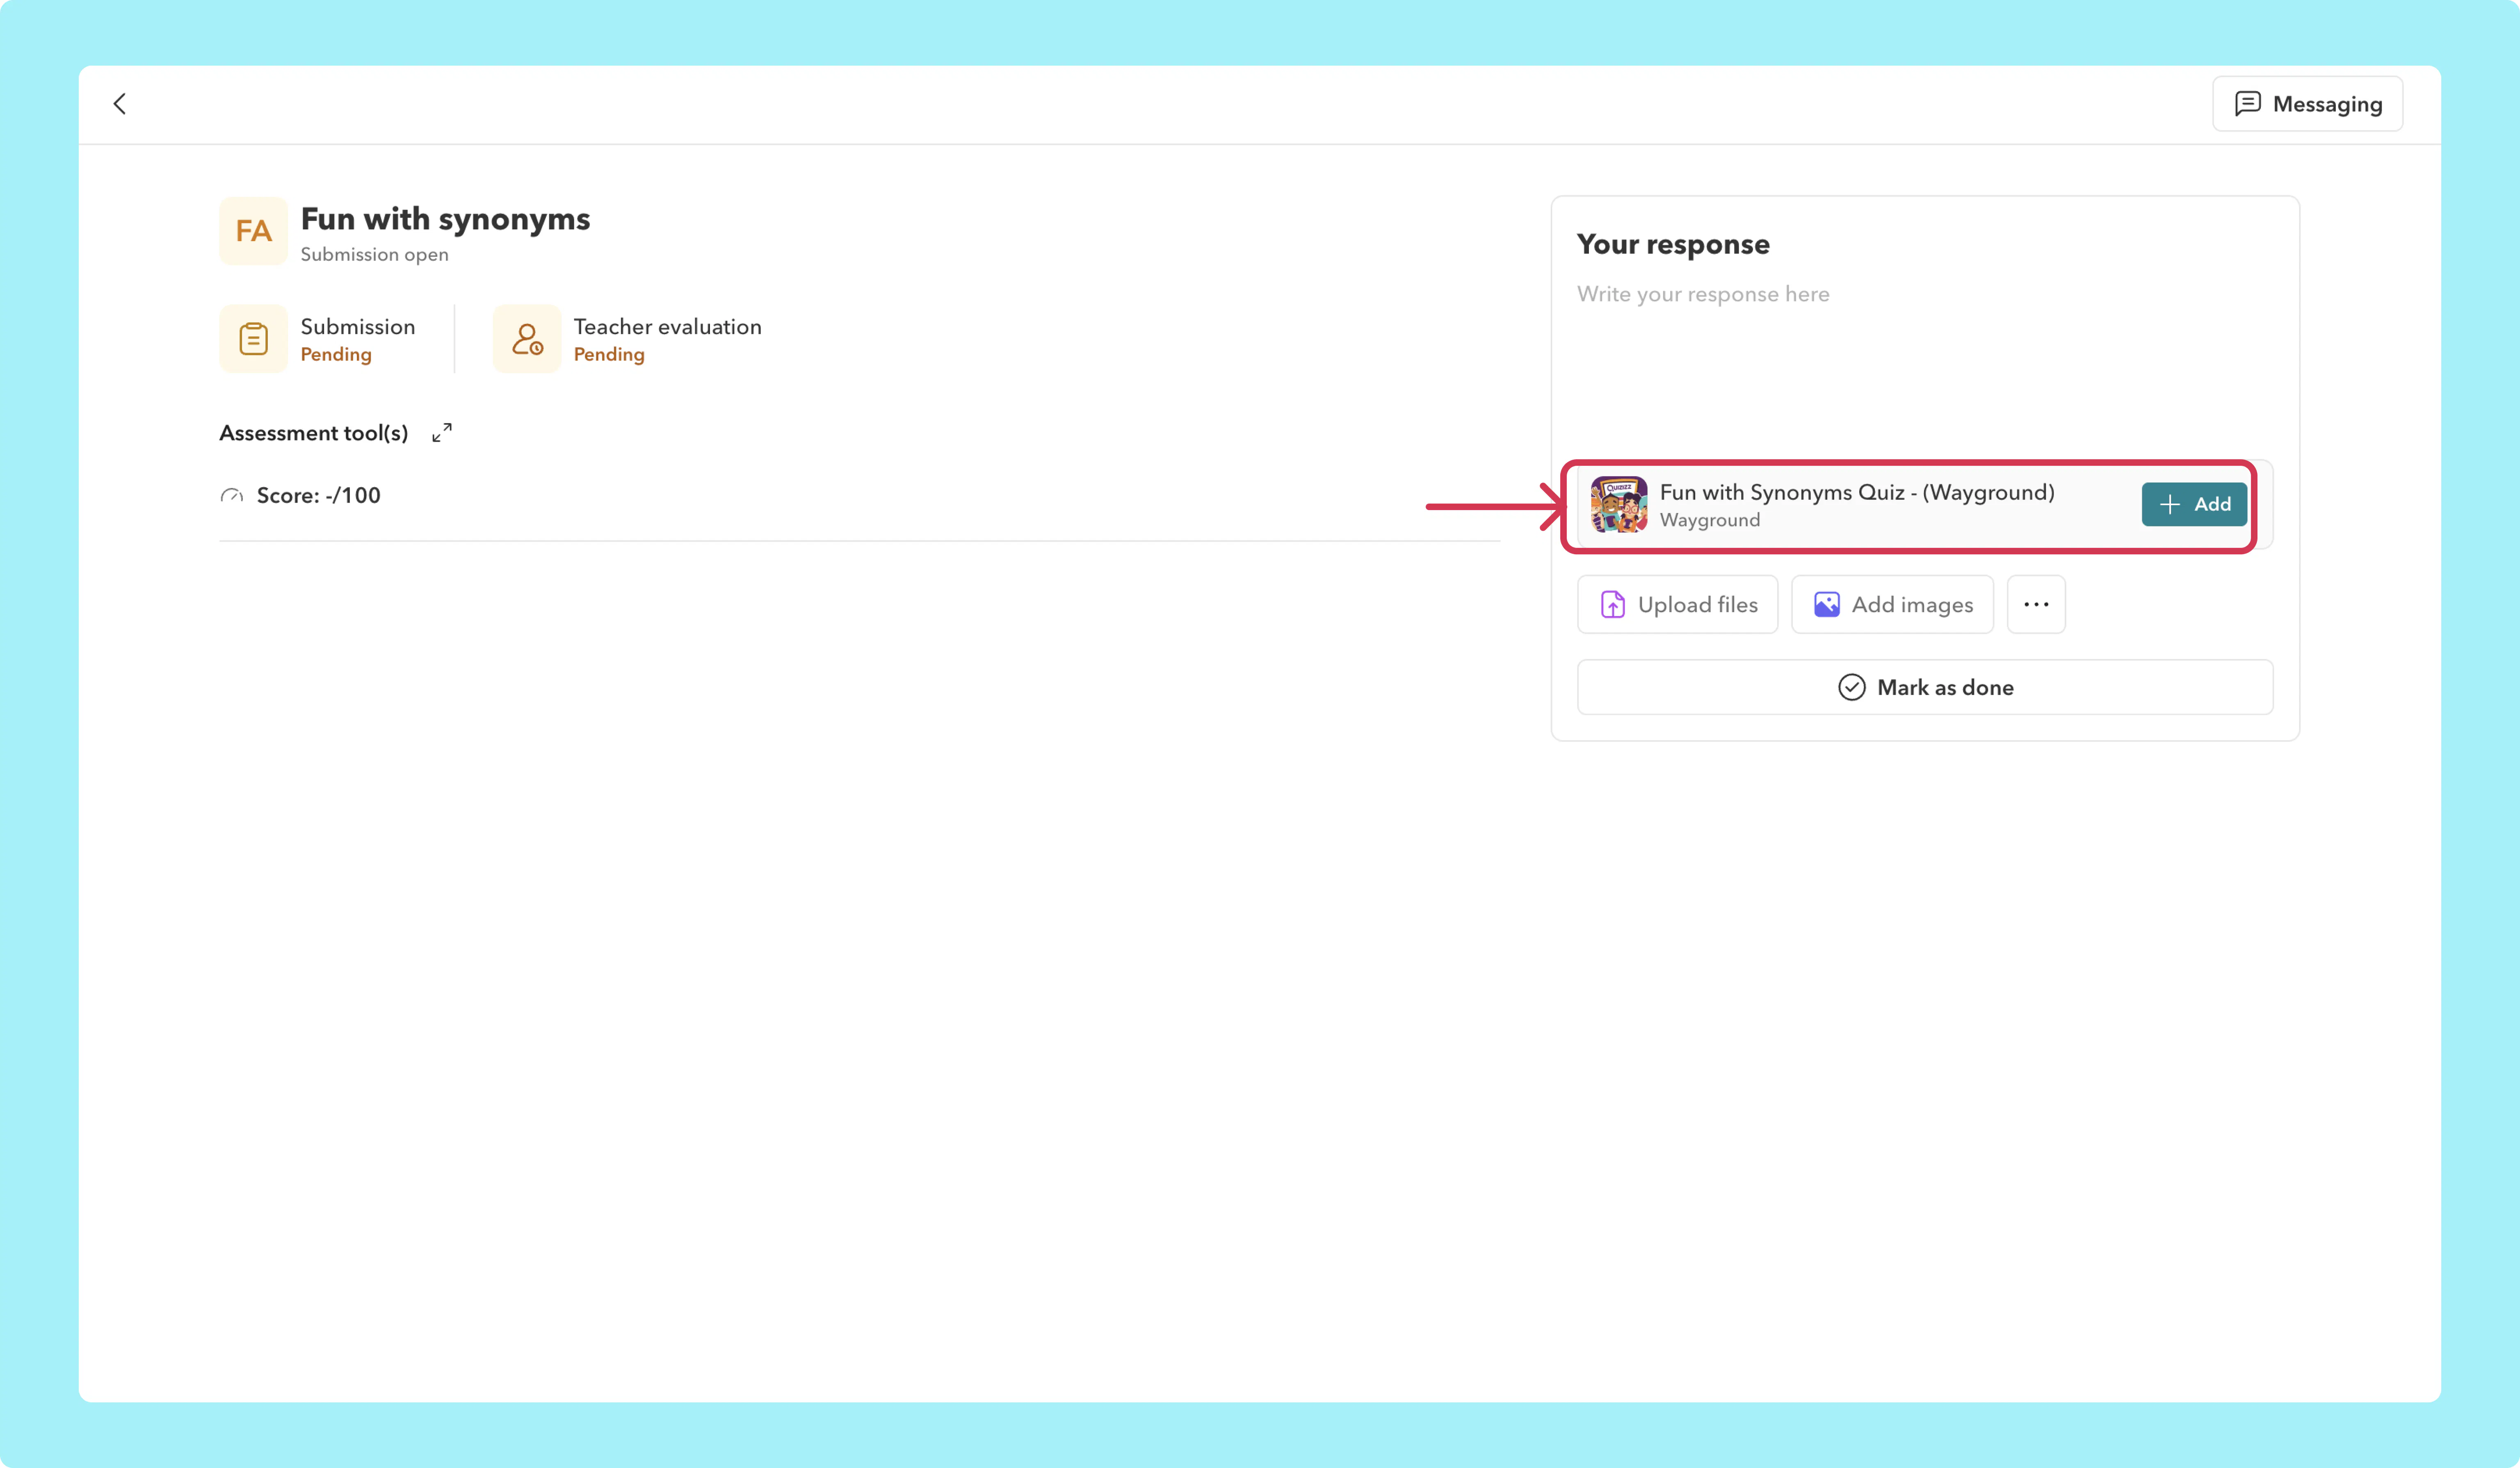Click the Submission clipboard icon

tap(253, 339)
